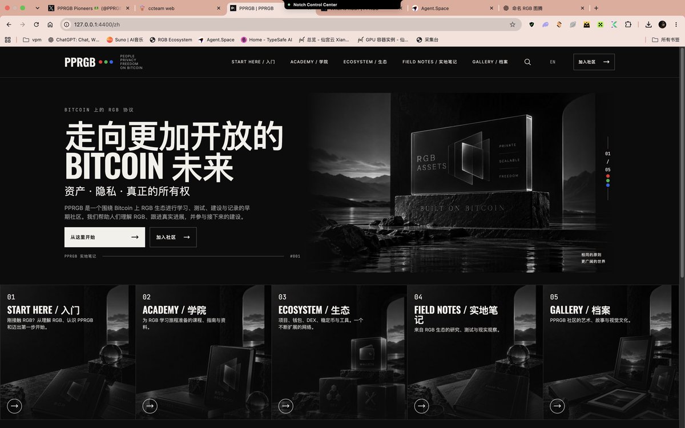Open GALLERY / 档案 nav item
Image resolution: width=685 pixels, height=428 pixels.
[x=490, y=62]
